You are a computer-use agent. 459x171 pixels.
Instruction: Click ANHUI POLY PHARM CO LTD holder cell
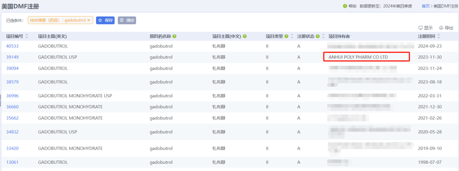click(358, 57)
